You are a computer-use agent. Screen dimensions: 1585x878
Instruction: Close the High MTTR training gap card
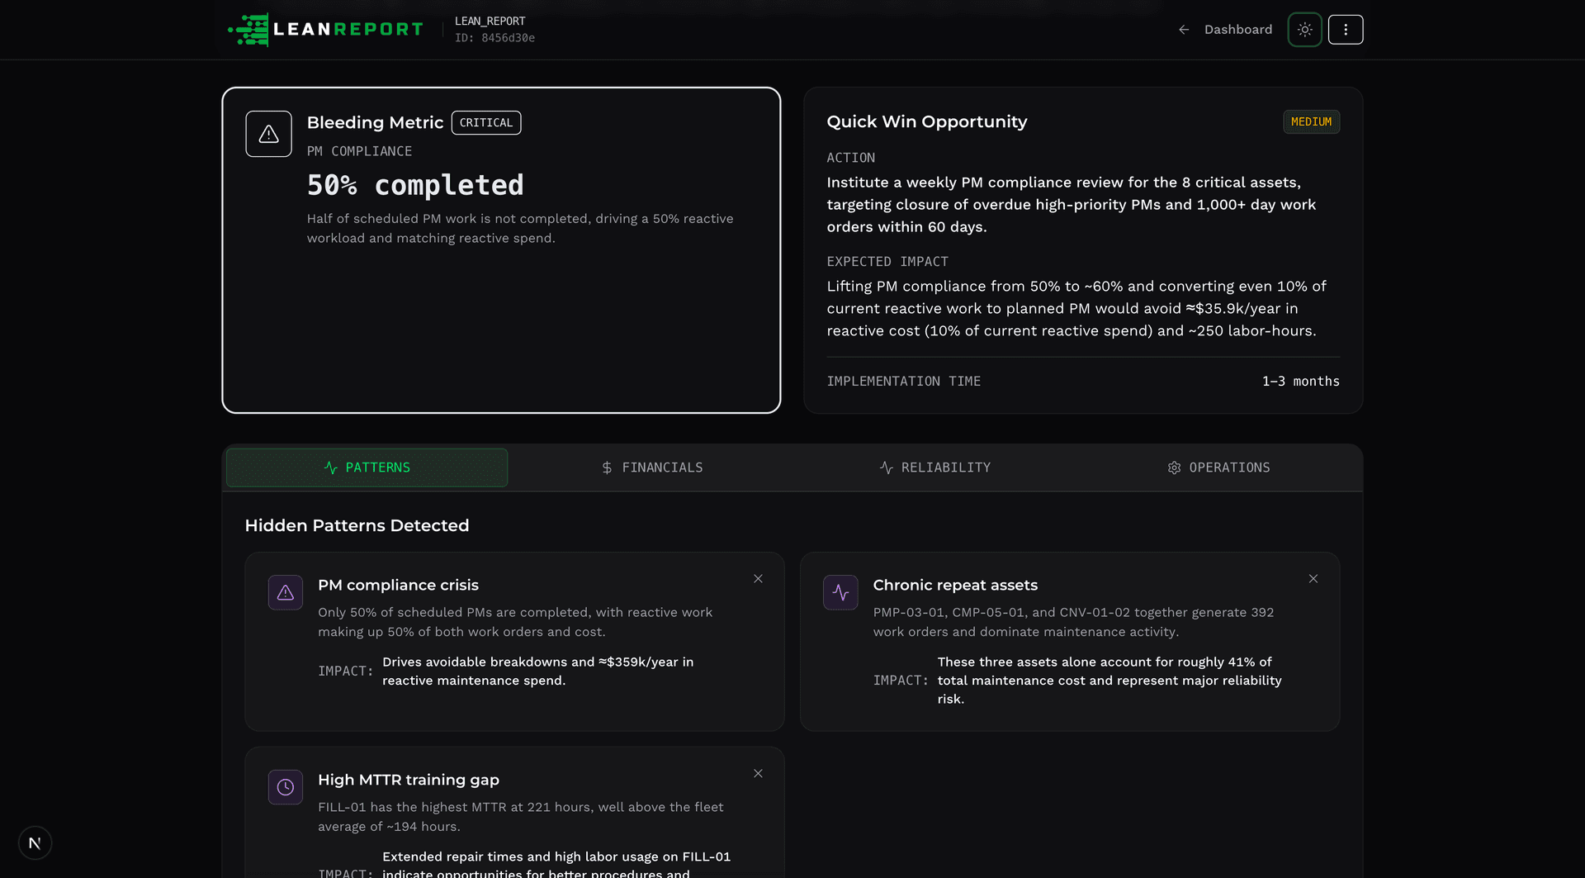[x=758, y=774]
